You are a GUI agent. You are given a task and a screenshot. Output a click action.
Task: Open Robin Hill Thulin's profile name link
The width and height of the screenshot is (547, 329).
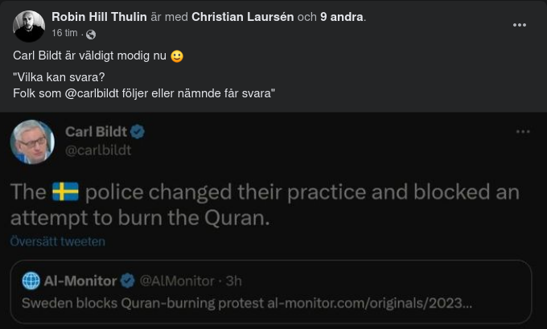tap(99, 17)
